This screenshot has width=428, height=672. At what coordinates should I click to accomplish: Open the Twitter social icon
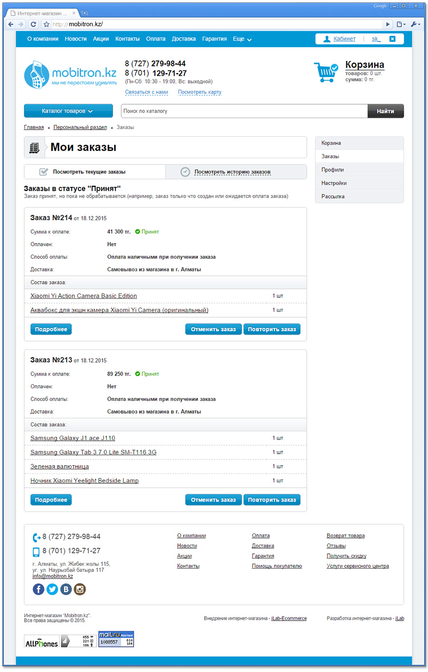pos(52,590)
